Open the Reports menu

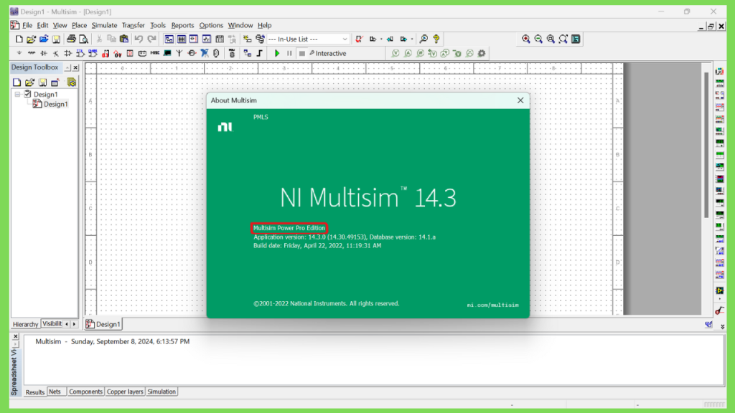[x=182, y=25]
